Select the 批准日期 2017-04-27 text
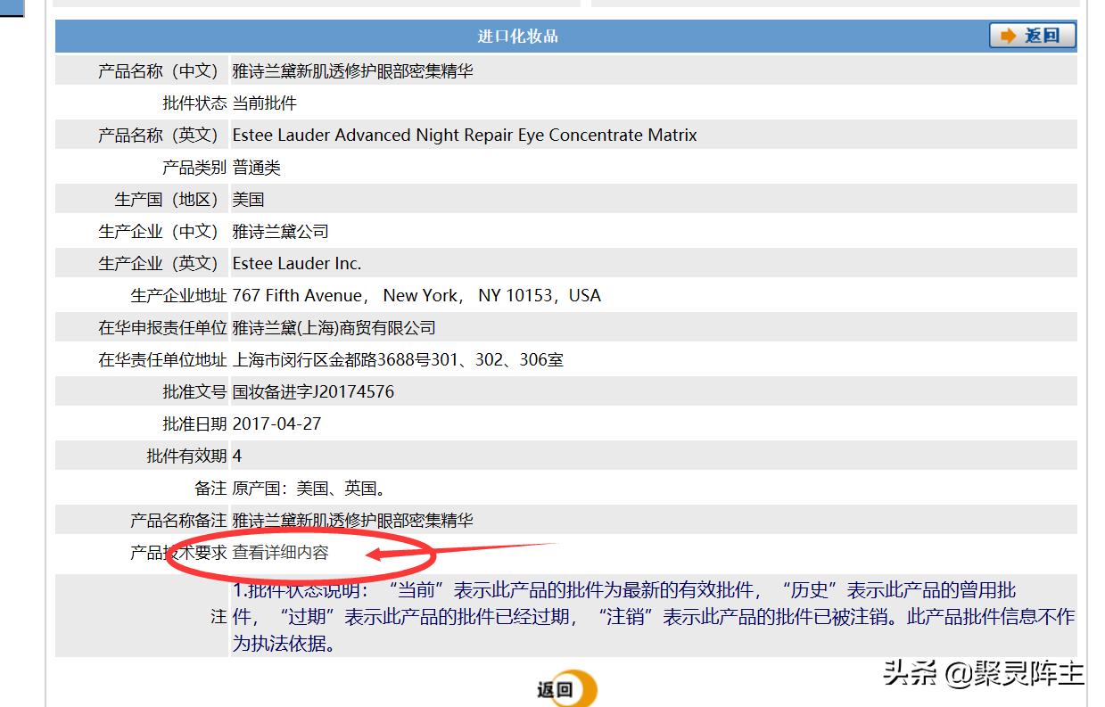The image size is (1105, 707). click(x=276, y=423)
